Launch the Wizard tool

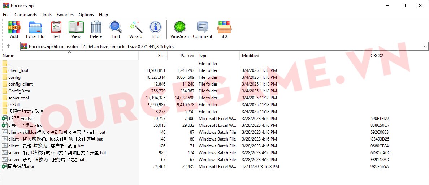136,29
